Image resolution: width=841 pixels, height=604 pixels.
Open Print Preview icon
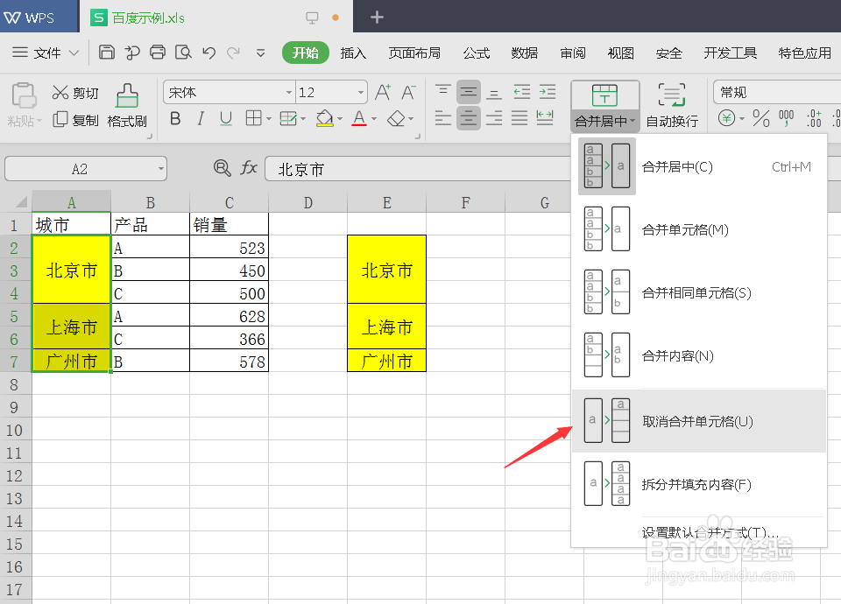click(183, 52)
